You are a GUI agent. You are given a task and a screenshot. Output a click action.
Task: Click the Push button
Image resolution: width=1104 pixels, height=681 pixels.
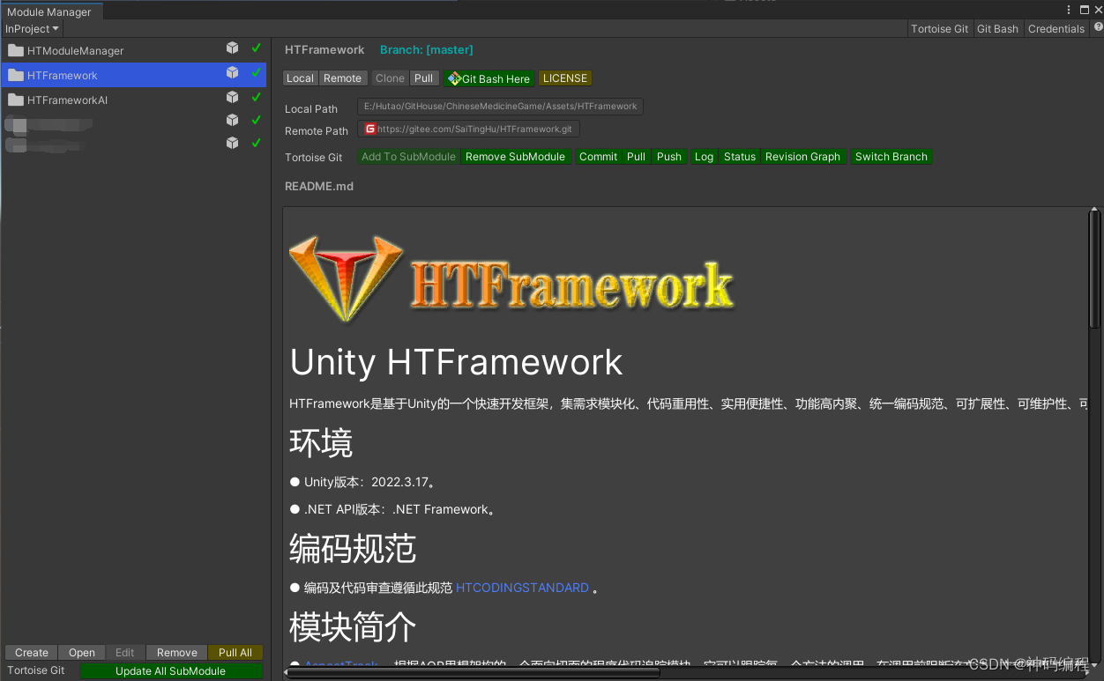tap(669, 157)
